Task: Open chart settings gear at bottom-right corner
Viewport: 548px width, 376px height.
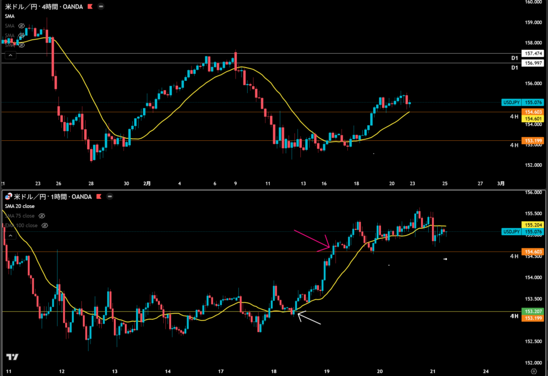Action: pos(533,371)
